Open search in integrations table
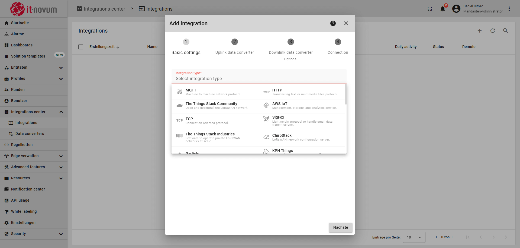 tap(505, 31)
